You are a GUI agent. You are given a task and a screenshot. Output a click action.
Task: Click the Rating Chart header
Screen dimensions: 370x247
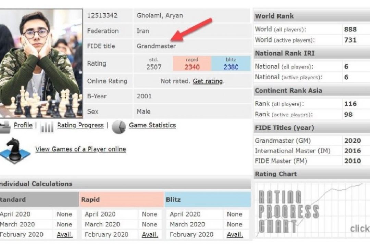pos(312,174)
